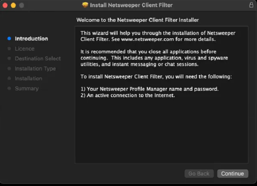257x186 pixels.
Task: Click the 'Welcome to the Netsweeper Client Filter Installer' heading
Action: coord(138,20)
